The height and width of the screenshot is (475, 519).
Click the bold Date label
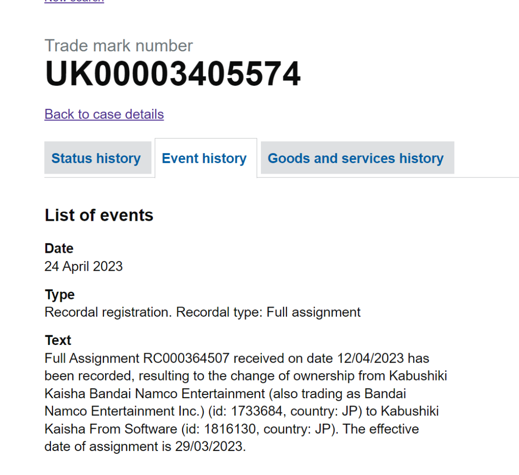pos(59,249)
